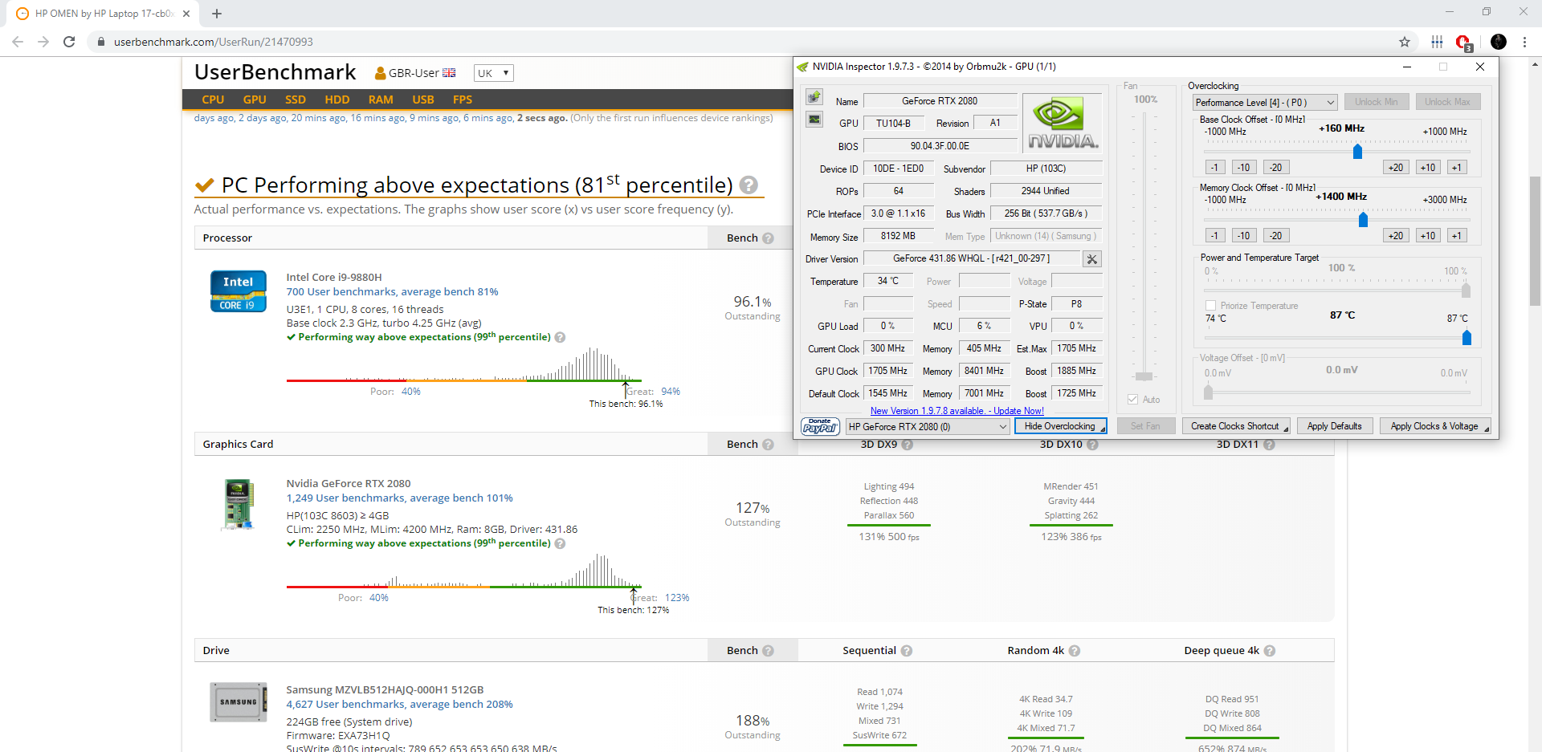Viewport: 1542px width, 752px height.
Task: Click the Base Clock Offset +1 button
Action: point(1457,168)
